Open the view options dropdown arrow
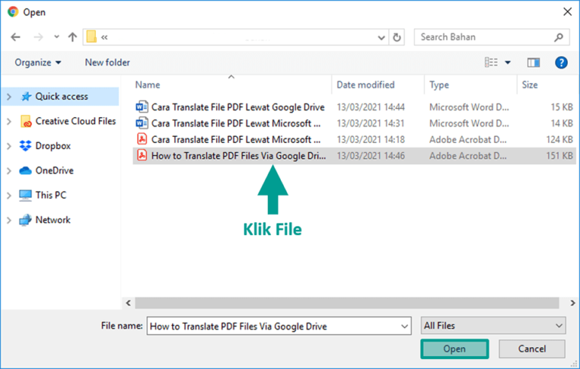Image resolution: width=580 pixels, height=369 pixels. 507,63
